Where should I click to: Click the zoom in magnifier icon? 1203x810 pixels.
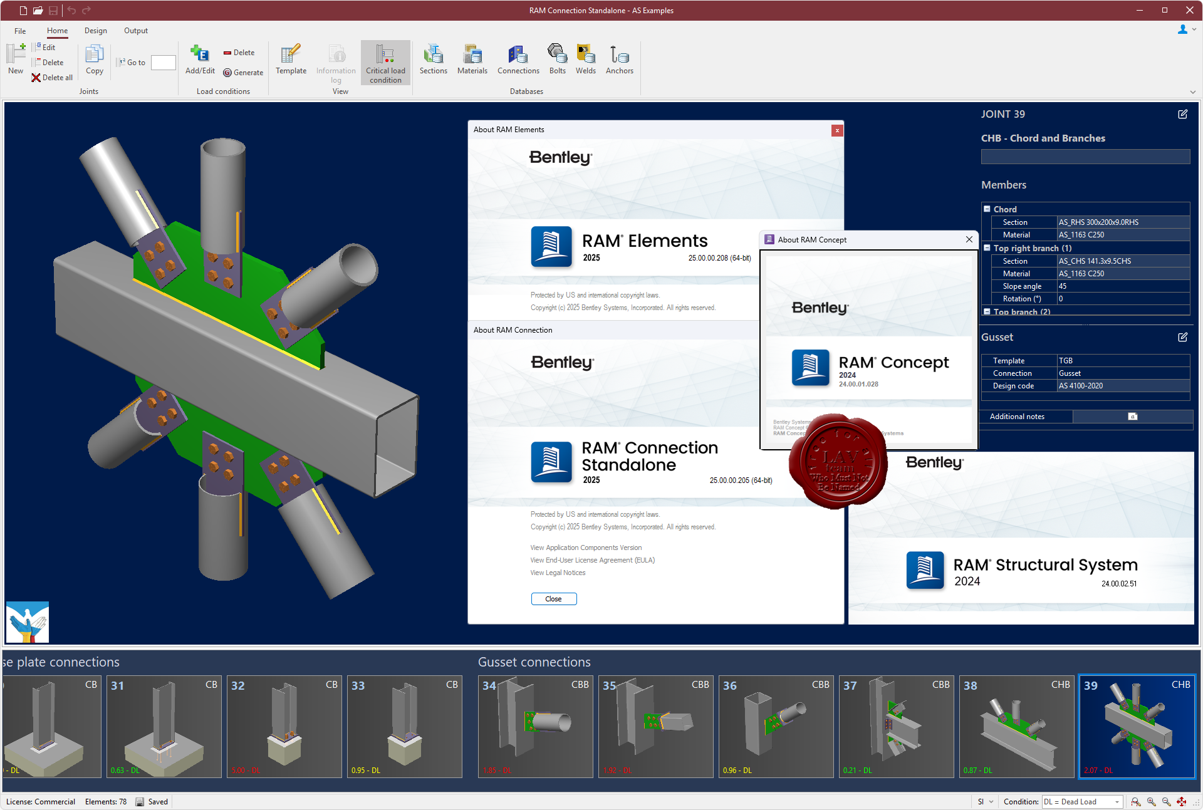tap(1151, 802)
